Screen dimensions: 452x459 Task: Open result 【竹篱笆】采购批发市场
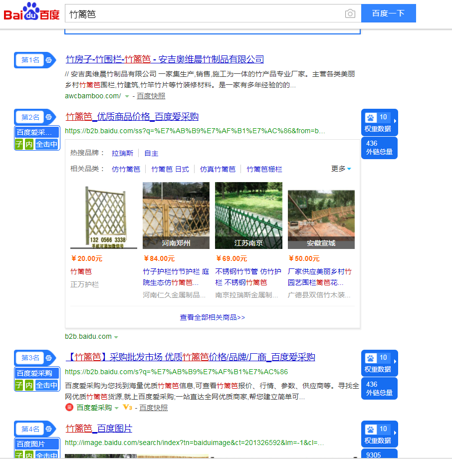tap(190, 357)
